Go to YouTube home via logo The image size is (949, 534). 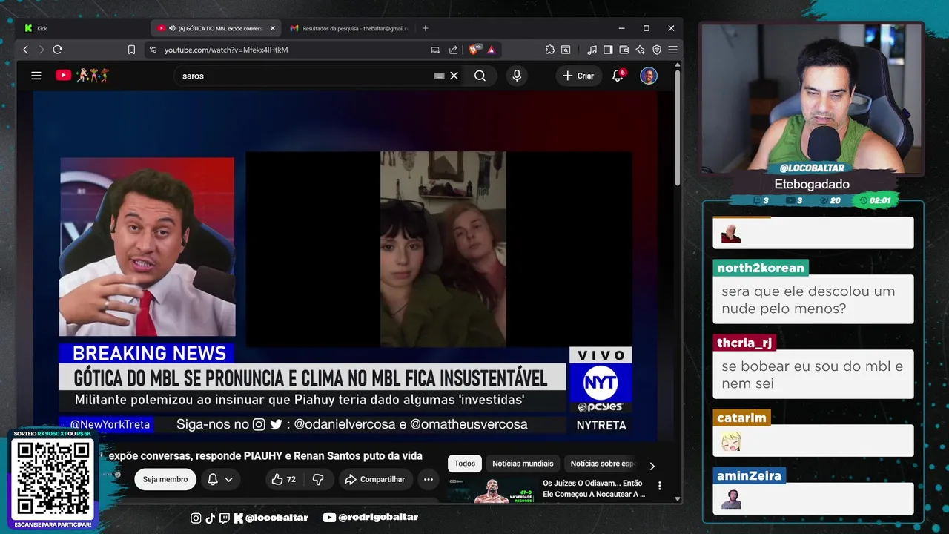82,76
